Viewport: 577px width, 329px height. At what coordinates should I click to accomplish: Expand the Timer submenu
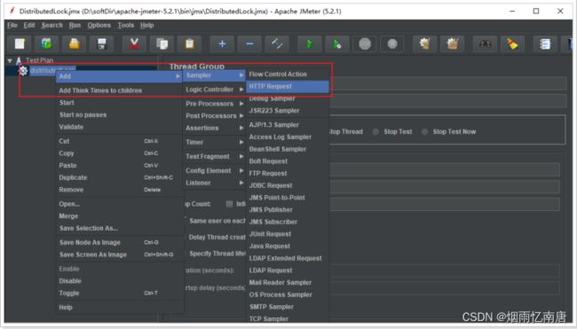pos(215,142)
